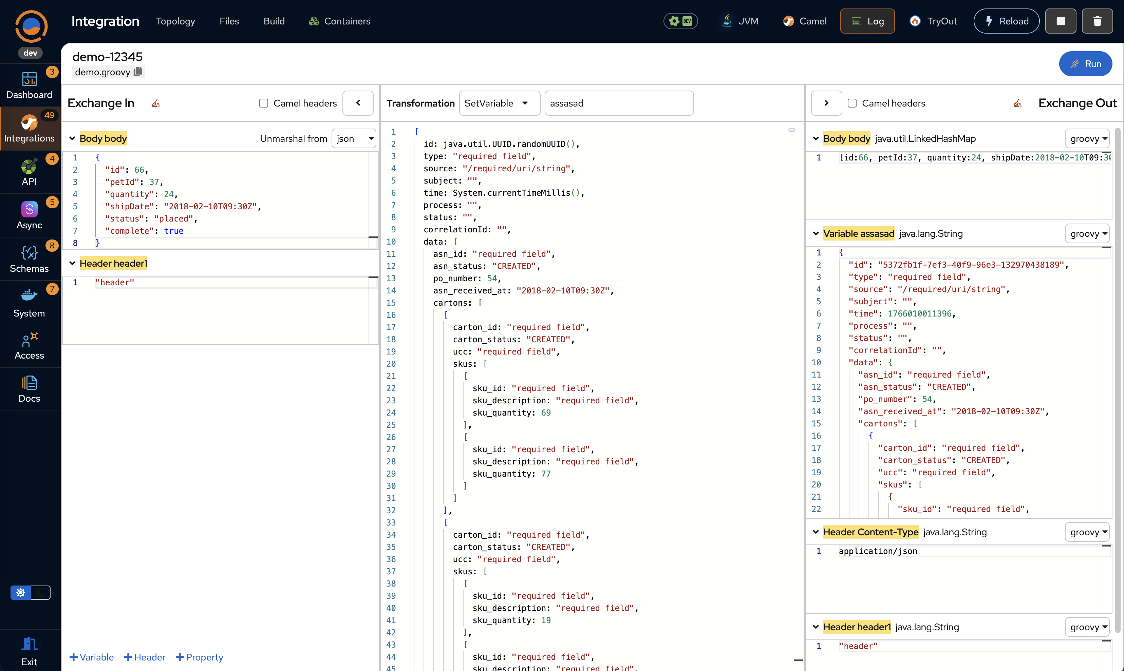Image resolution: width=1124 pixels, height=671 pixels.
Task: Select the API sidebar icon
Action: tap(29, 172)
